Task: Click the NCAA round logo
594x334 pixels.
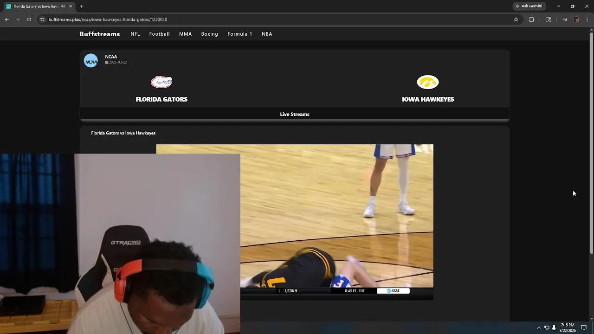Action: click(91, 61)
